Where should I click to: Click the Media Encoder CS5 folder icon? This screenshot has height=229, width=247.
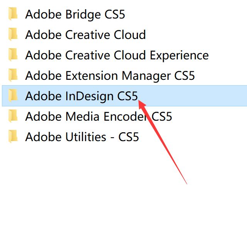pos(13,116)
